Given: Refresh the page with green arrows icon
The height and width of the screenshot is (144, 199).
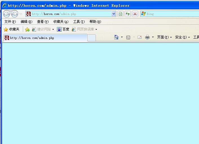Looking at the screenshot, I should coord(128,14).
